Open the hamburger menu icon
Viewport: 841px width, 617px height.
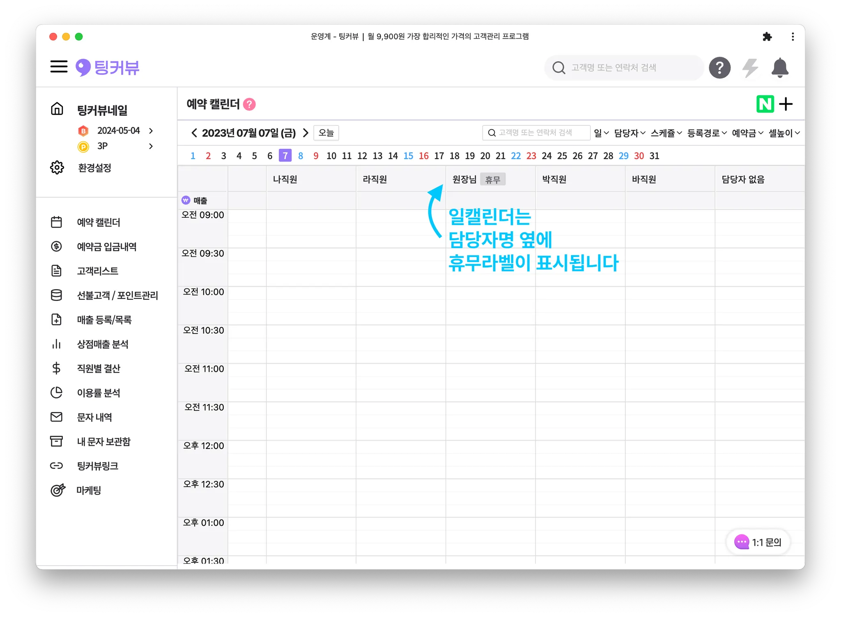[59, 67]
